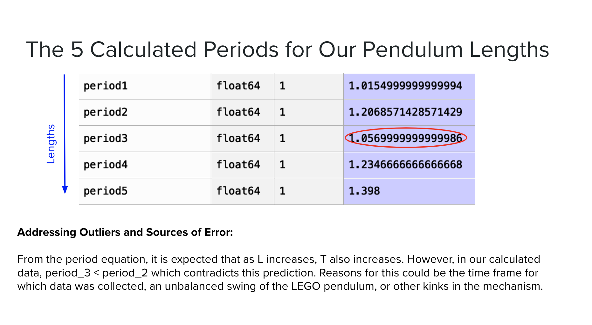Image resolution: width=592 pixels, height=325 pixels.
Task: Select the period3 name cell
Action: (x=145, y=139)
